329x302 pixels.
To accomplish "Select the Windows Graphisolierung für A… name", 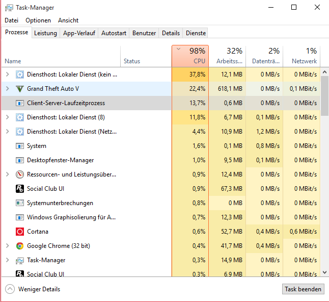I will (x=71, y=217).
